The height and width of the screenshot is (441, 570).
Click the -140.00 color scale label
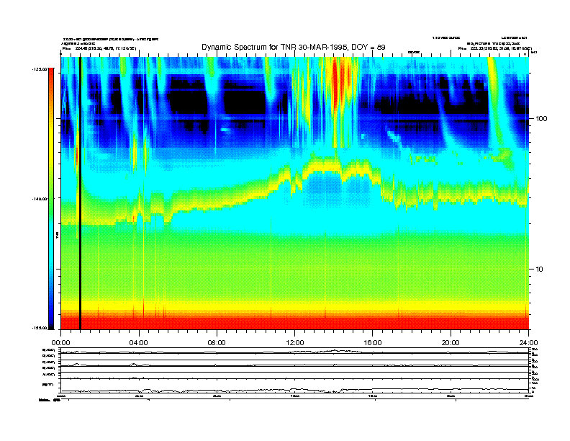(x=40, y=199)
